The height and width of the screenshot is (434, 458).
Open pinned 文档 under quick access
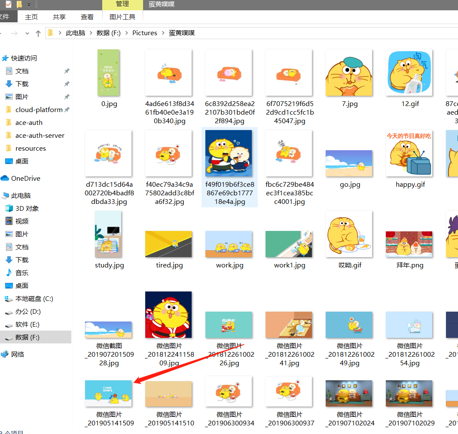22,71
